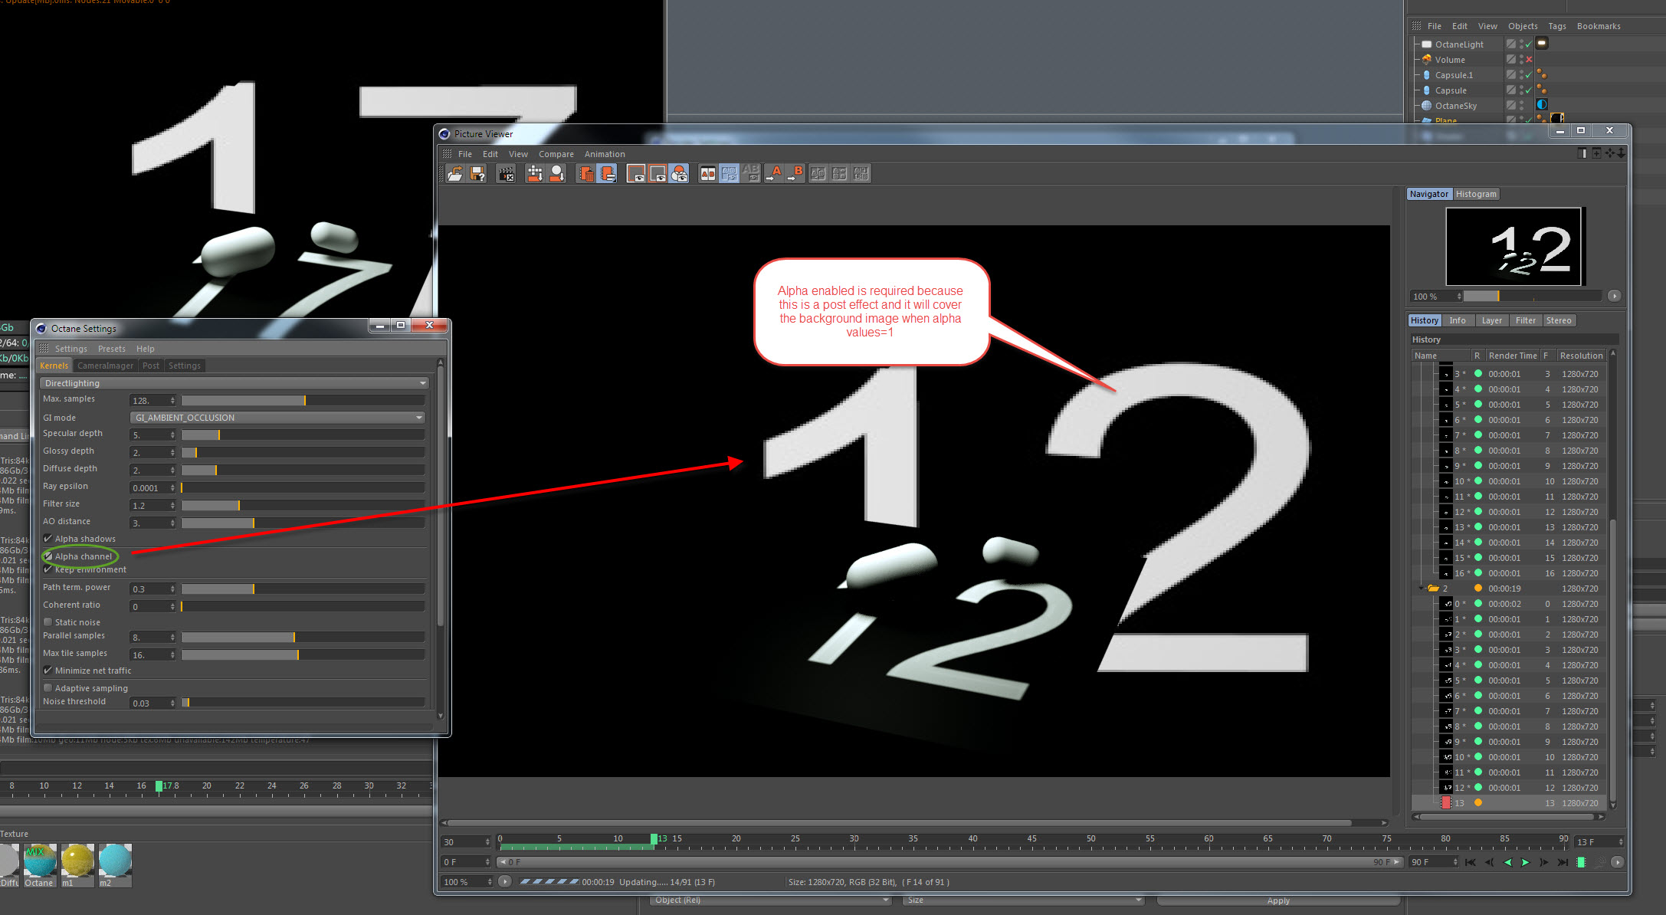Viewport: 1666px width, 915px height.
Task: Enable Adaptive sampling checkbox
Action: [48, 688]
